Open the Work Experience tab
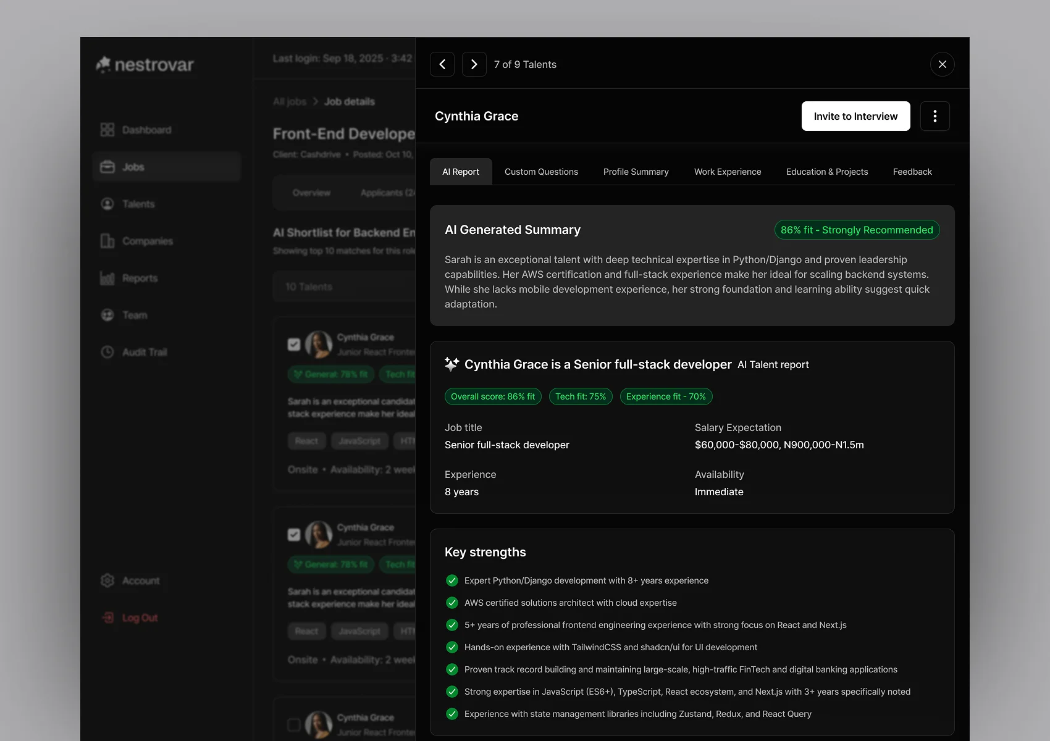 pos(728,172)
